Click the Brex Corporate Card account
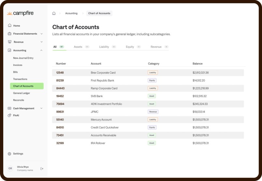This screenshot has width=262, height=181. pos(103,73)
